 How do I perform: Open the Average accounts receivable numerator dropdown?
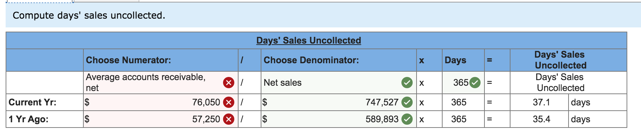(160, 83)
